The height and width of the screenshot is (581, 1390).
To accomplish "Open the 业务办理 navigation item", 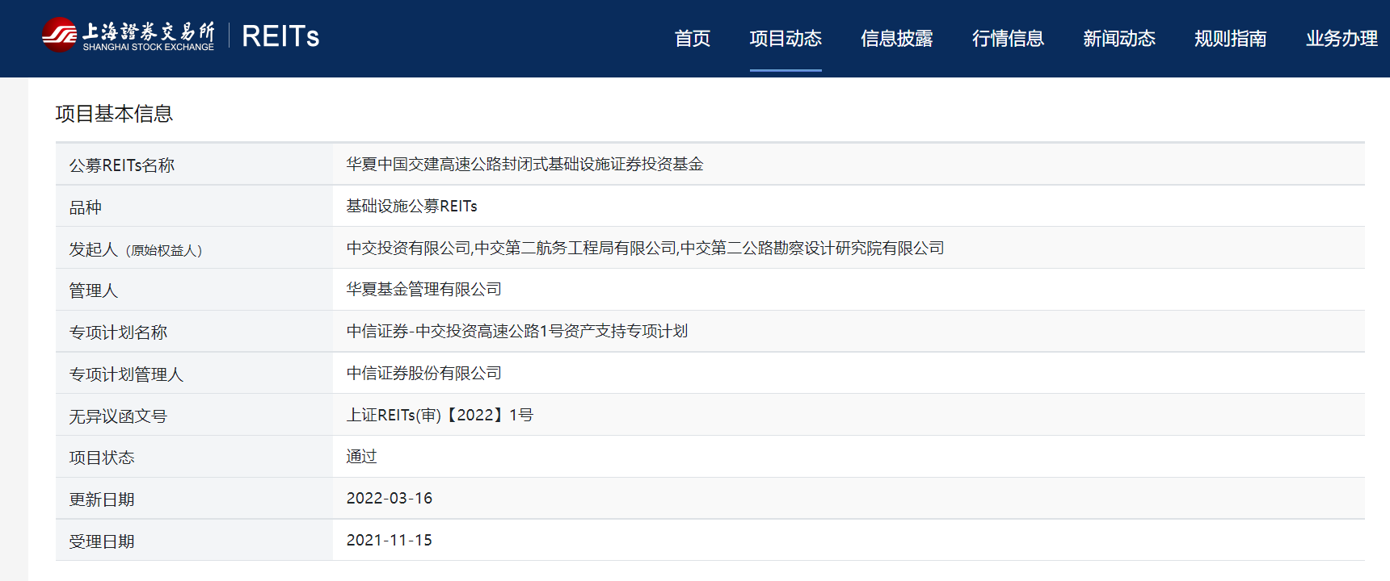I will pos(1342,39).
